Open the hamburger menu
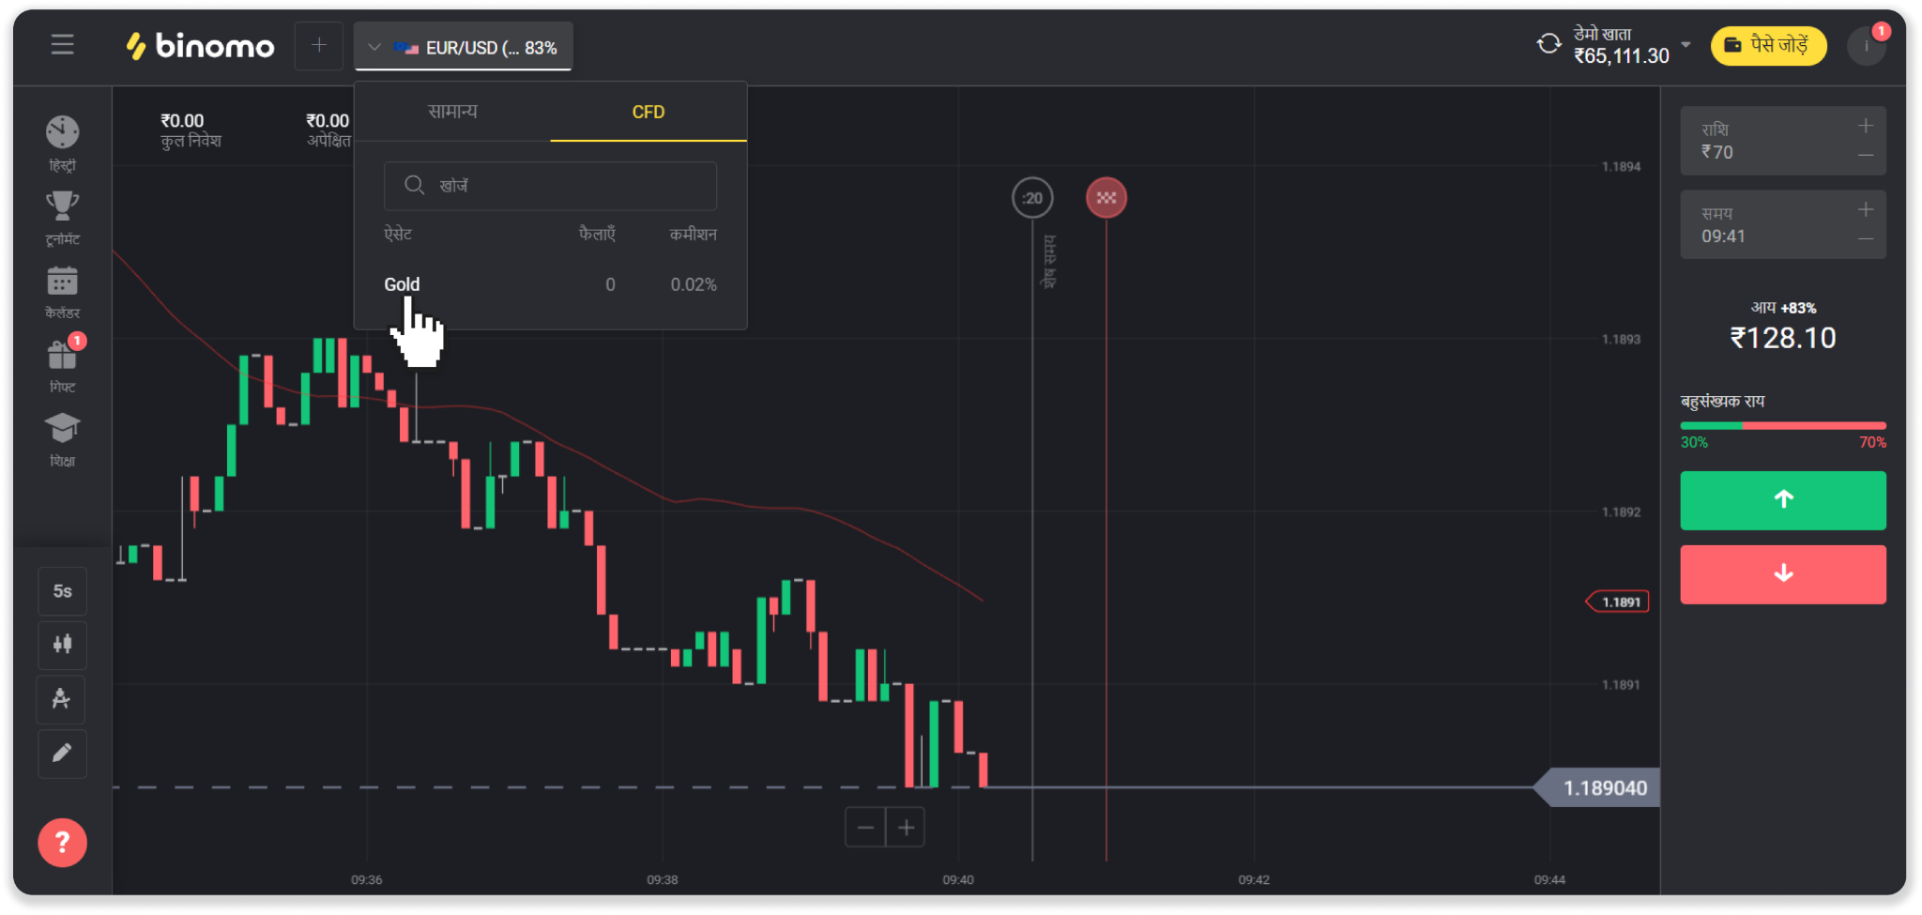Screen dimensions: 1922x915 [x=62, y=44]
